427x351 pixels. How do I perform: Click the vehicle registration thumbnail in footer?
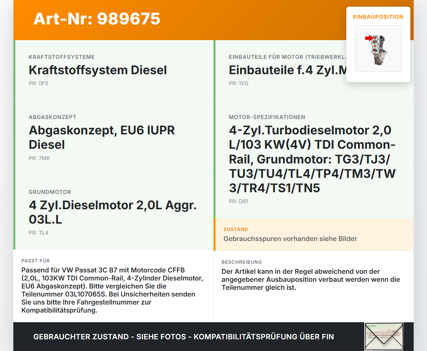(x=384, y=337)
